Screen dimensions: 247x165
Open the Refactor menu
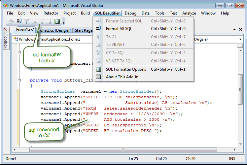pos(51,13)
